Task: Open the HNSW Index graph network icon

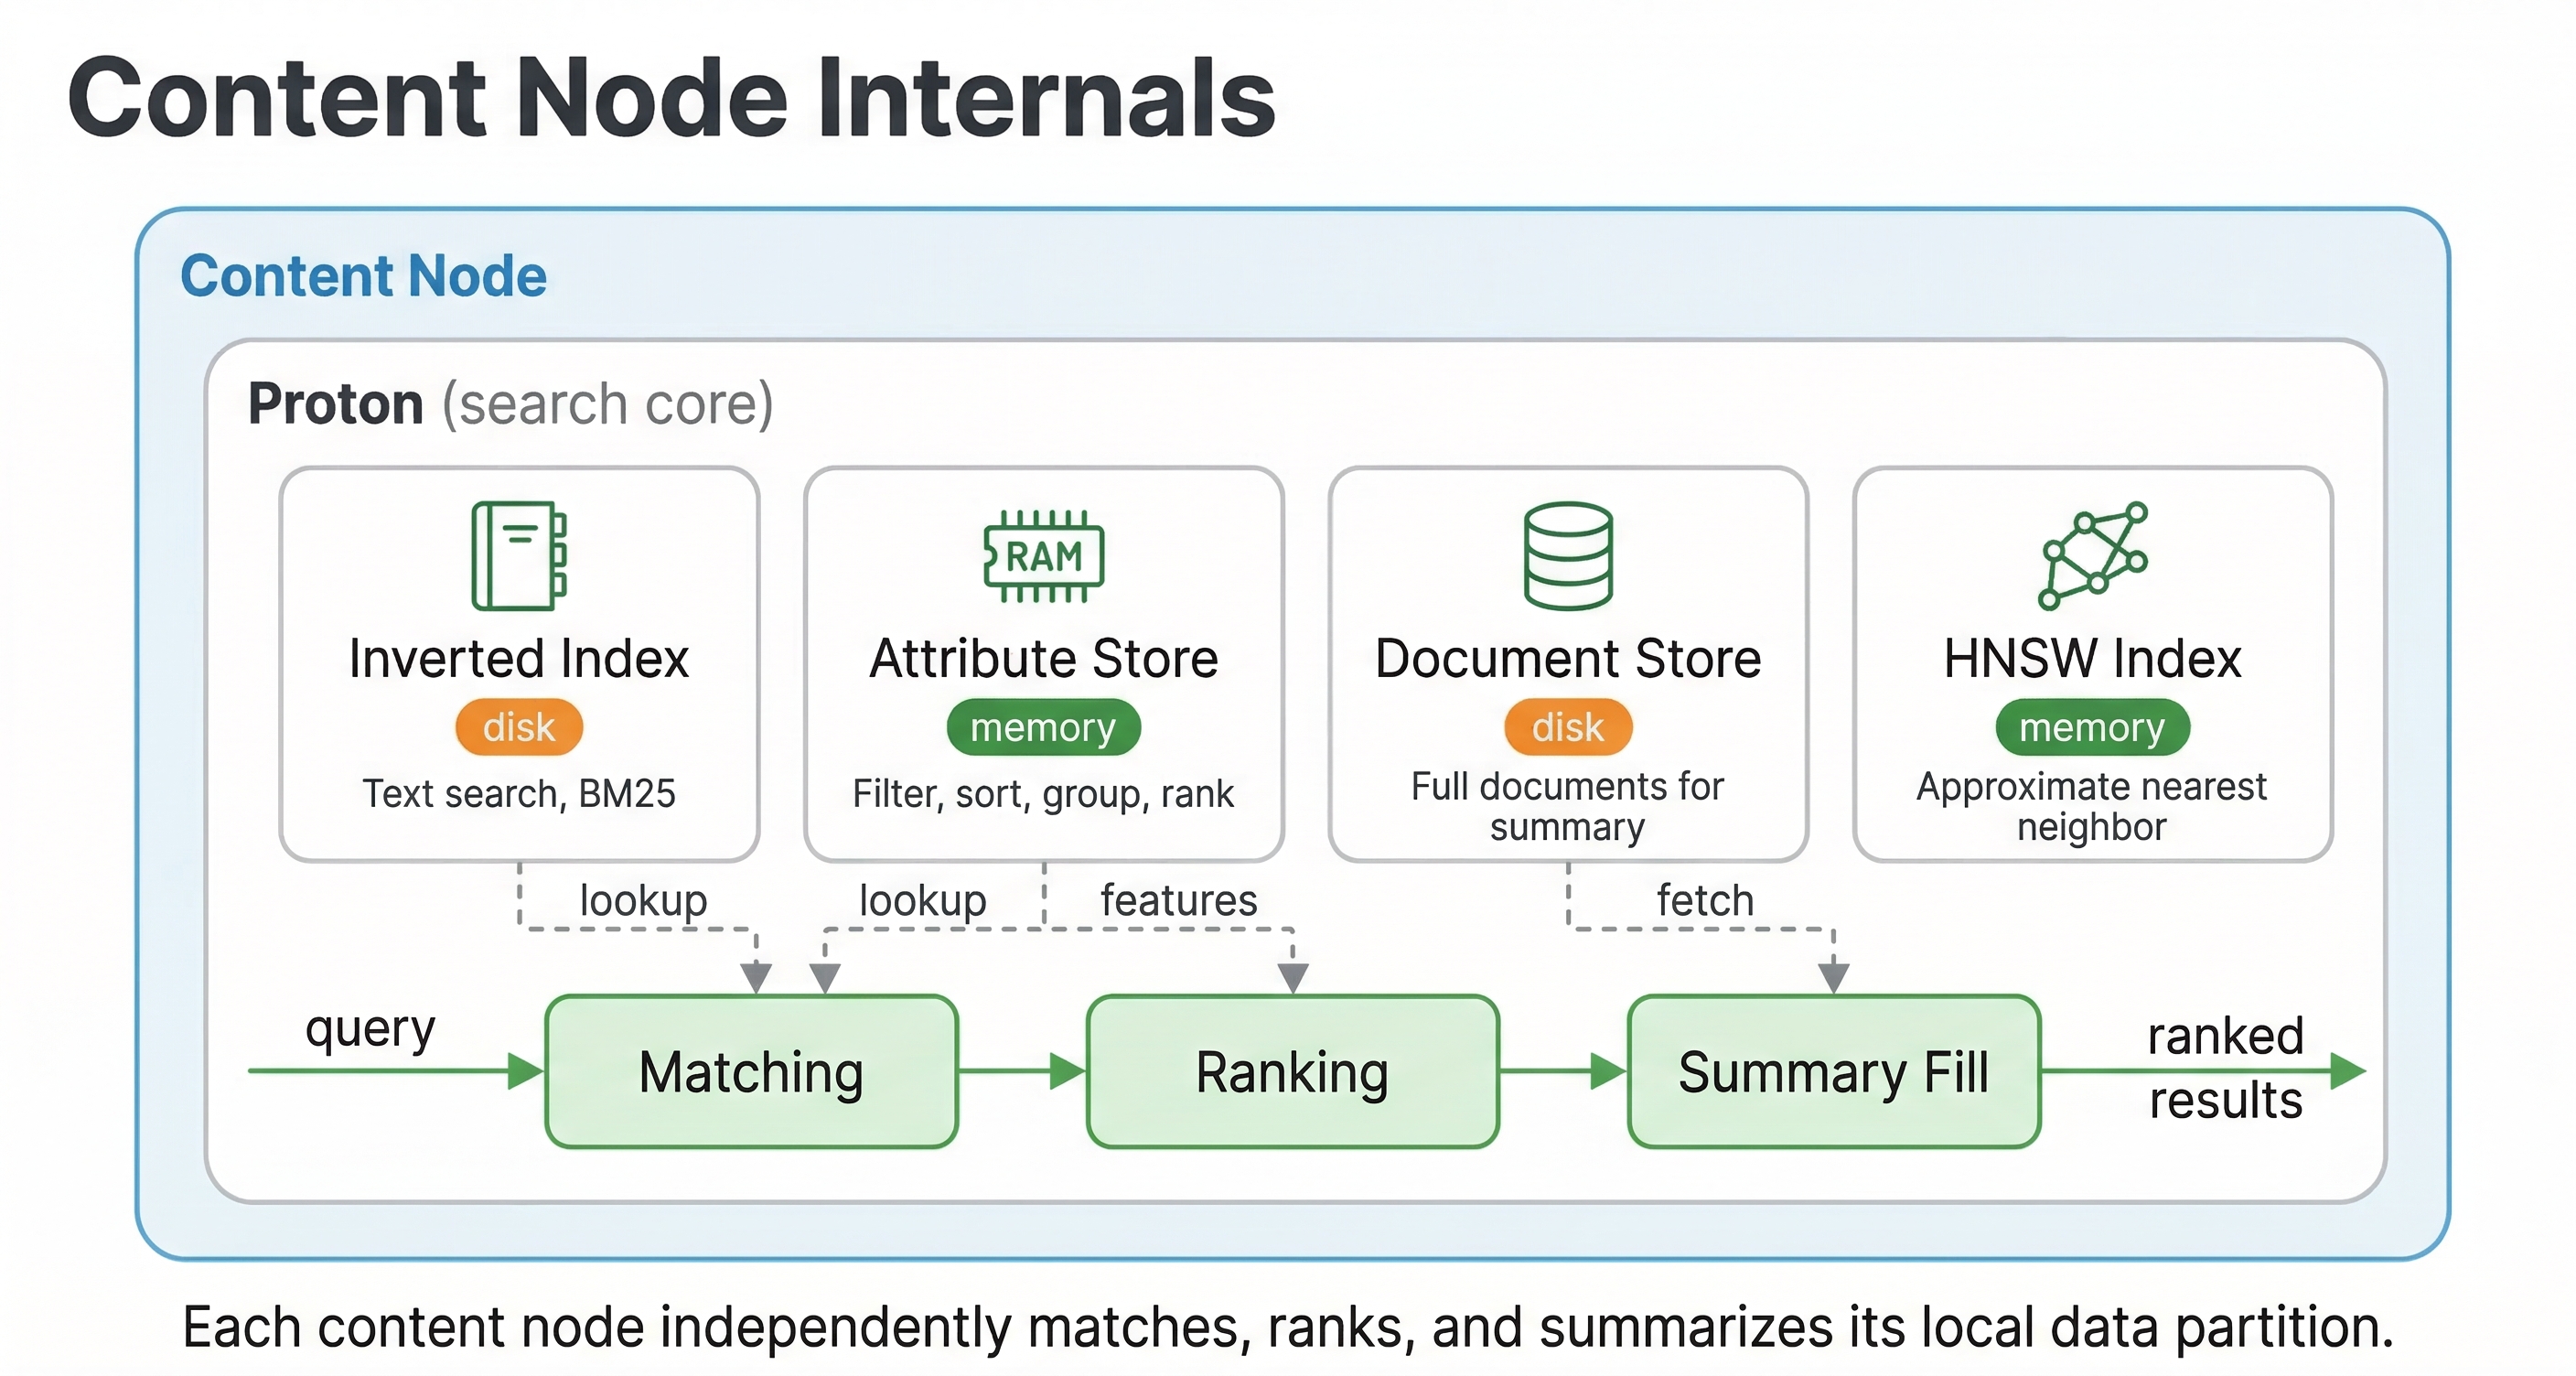Action: [x=2094, y=557]
